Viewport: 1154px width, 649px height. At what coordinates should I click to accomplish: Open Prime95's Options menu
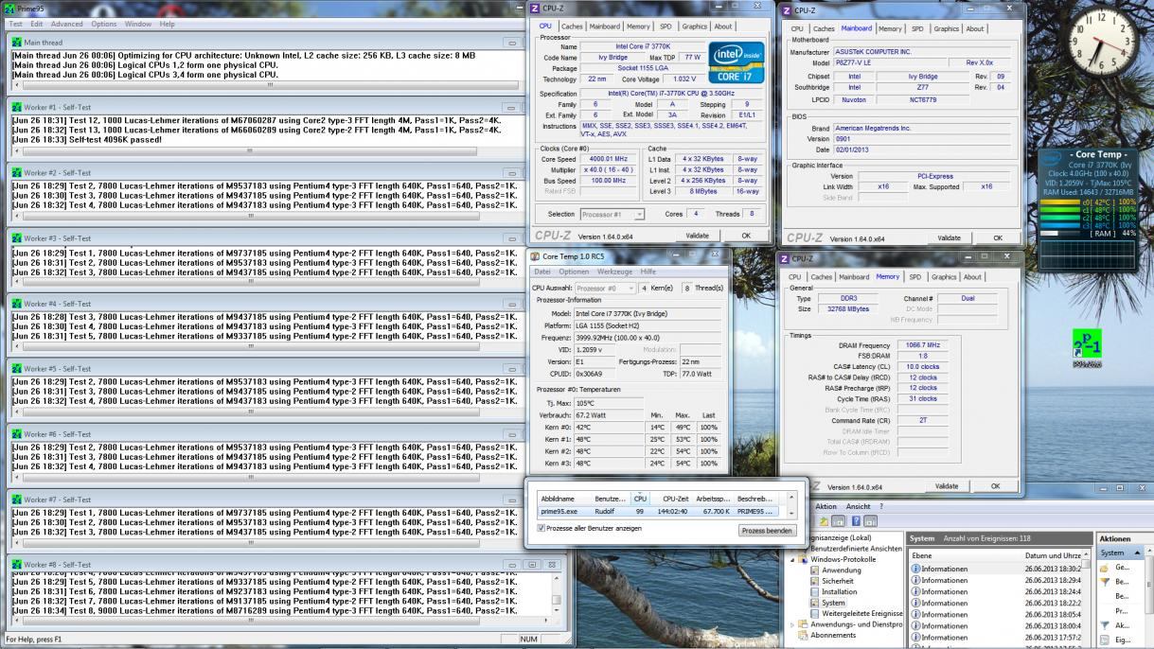point(104,23)
